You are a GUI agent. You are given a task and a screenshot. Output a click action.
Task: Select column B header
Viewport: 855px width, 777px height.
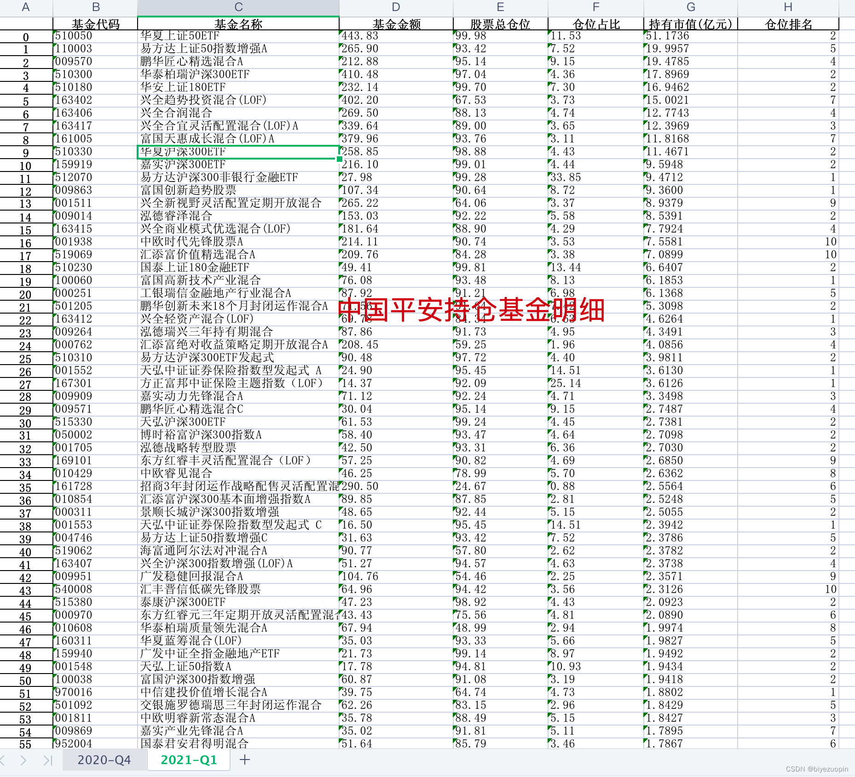click(95, 7)
